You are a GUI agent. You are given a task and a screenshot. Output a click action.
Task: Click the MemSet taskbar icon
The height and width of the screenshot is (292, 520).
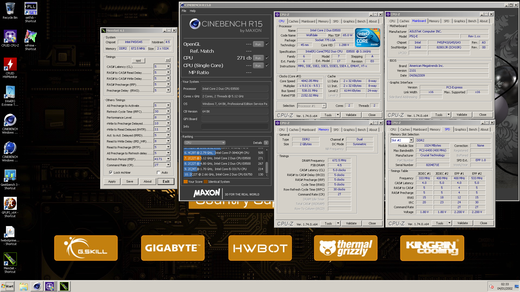pos(64,286)
